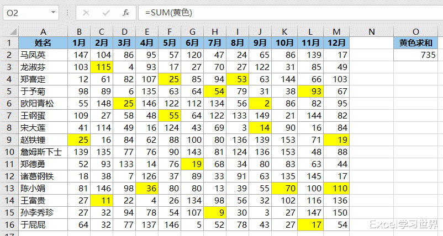Click the yellow cell with 2

pyautogui.click(x=260, y=104)
